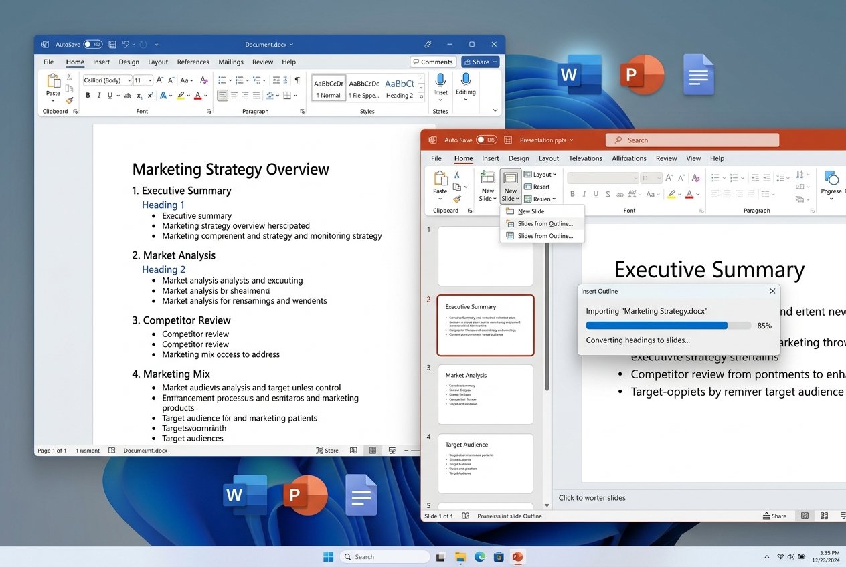Underline text in PowerPoint's Font group
The image size is (846, 567).
click(x=595, y=194)
